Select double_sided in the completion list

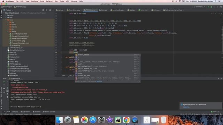pyautogui.click(x=108, y=55)
